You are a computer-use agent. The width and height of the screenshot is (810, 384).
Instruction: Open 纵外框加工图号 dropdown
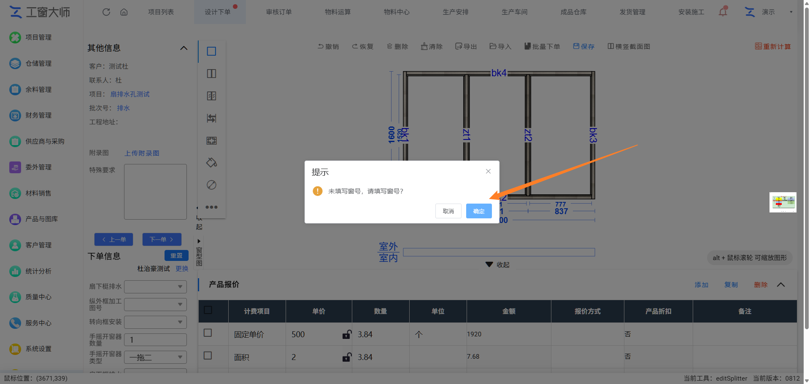(155, 304)
